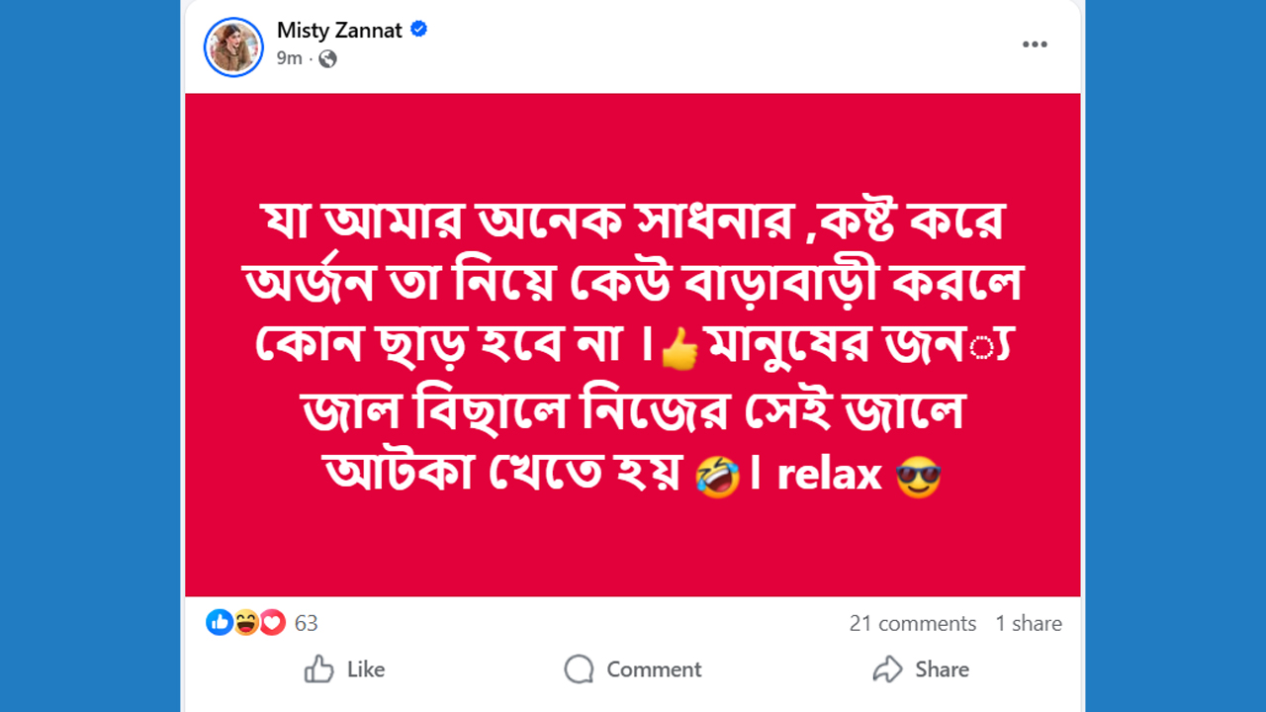
Task: Click the thumbs-up emoji in the post text
Action: [678, 350]
